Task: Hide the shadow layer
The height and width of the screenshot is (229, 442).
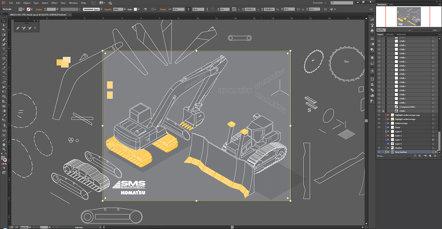Action: (x=379, y=148)
